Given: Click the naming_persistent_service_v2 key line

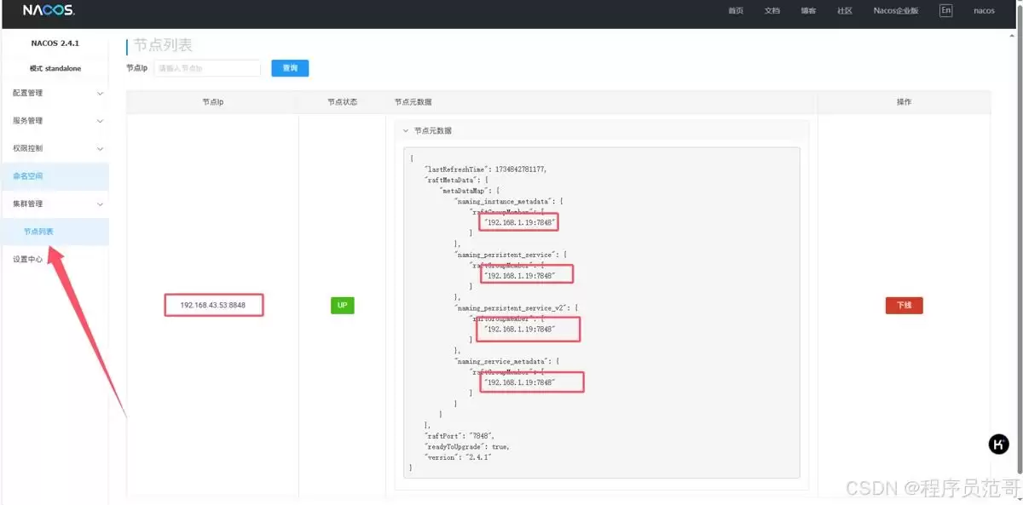Looking at the screenshot, I should coord(518,307).
